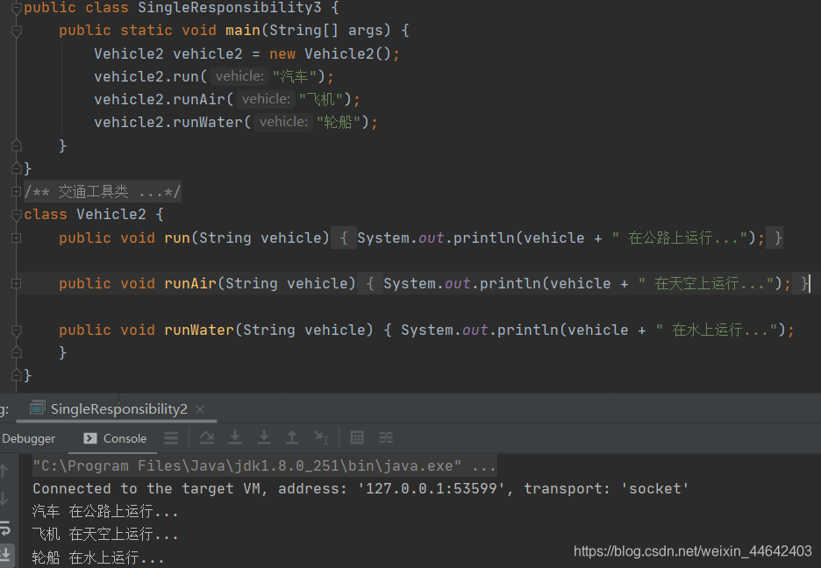Collapse the SingleResponsibility3 class fold marker
Viewport: 821px width, 568px height.
17,9
